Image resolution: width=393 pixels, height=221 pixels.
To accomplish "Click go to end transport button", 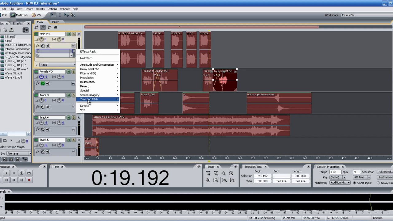I will pyautogui.click(x=21, y=180).
